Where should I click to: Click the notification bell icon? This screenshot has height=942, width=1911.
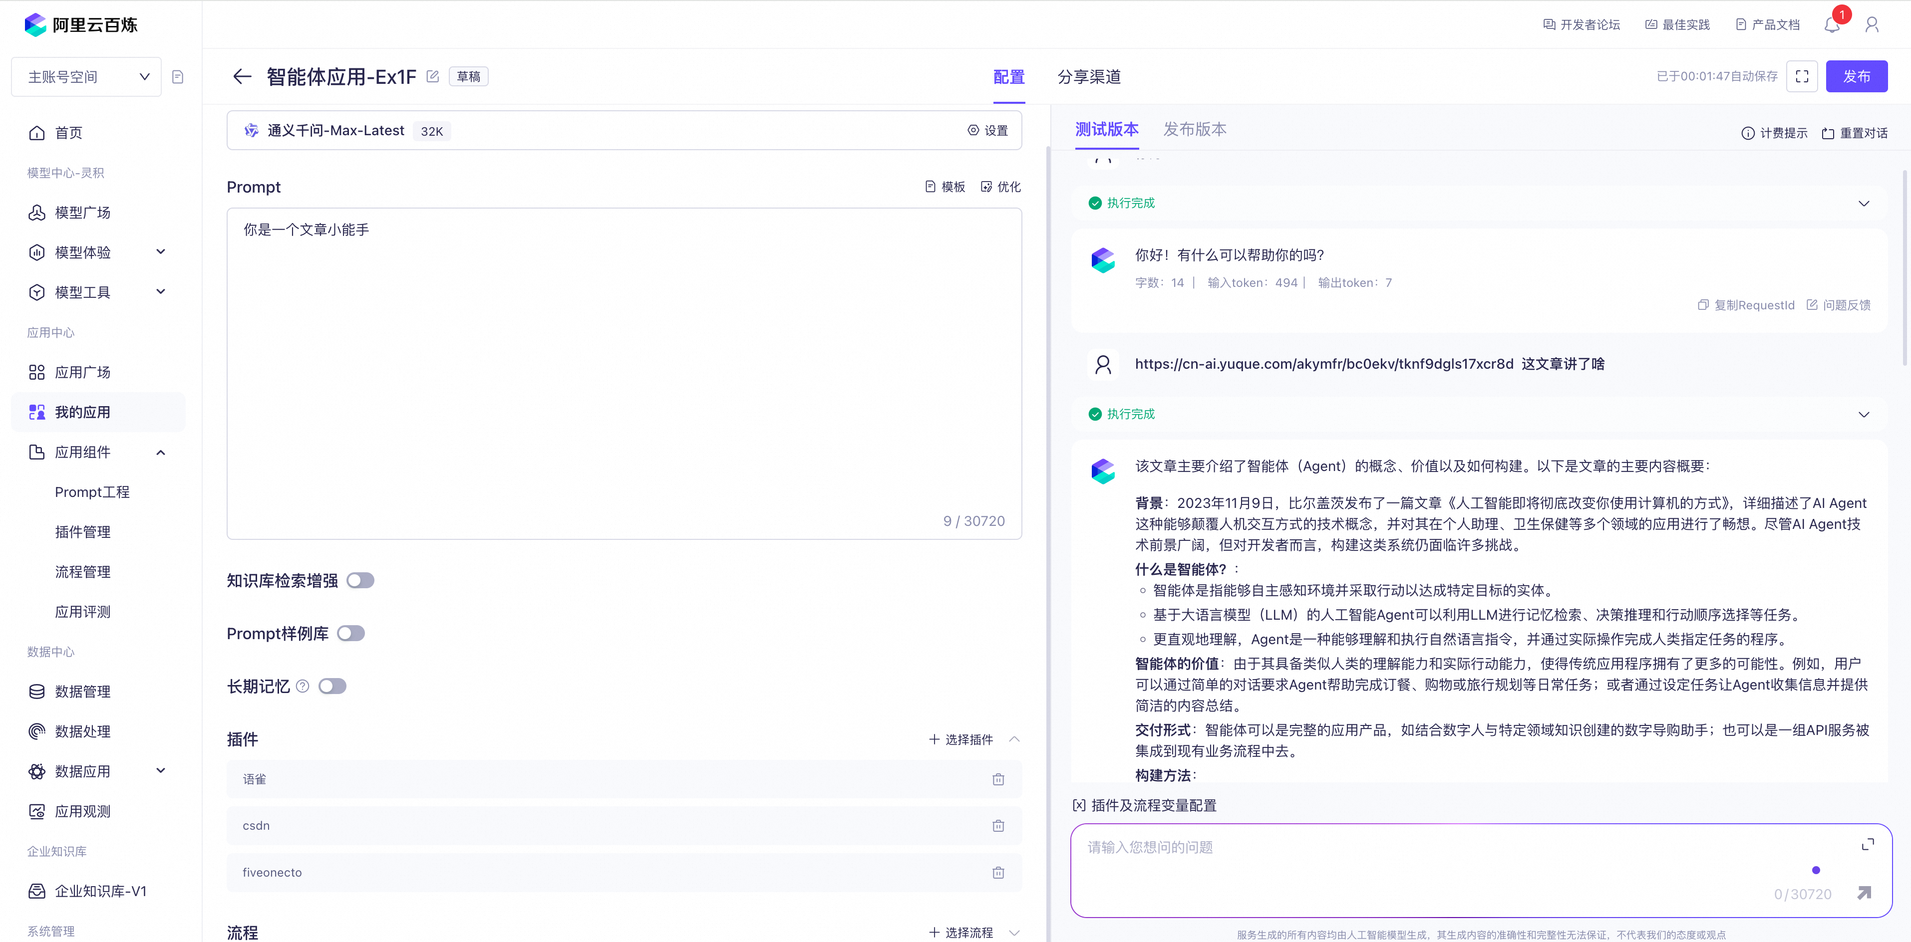coord(1832,25)
